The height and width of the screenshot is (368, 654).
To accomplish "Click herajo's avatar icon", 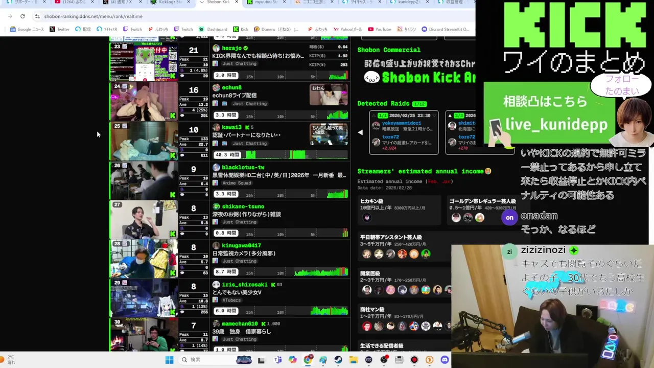I will coord(216,48).
